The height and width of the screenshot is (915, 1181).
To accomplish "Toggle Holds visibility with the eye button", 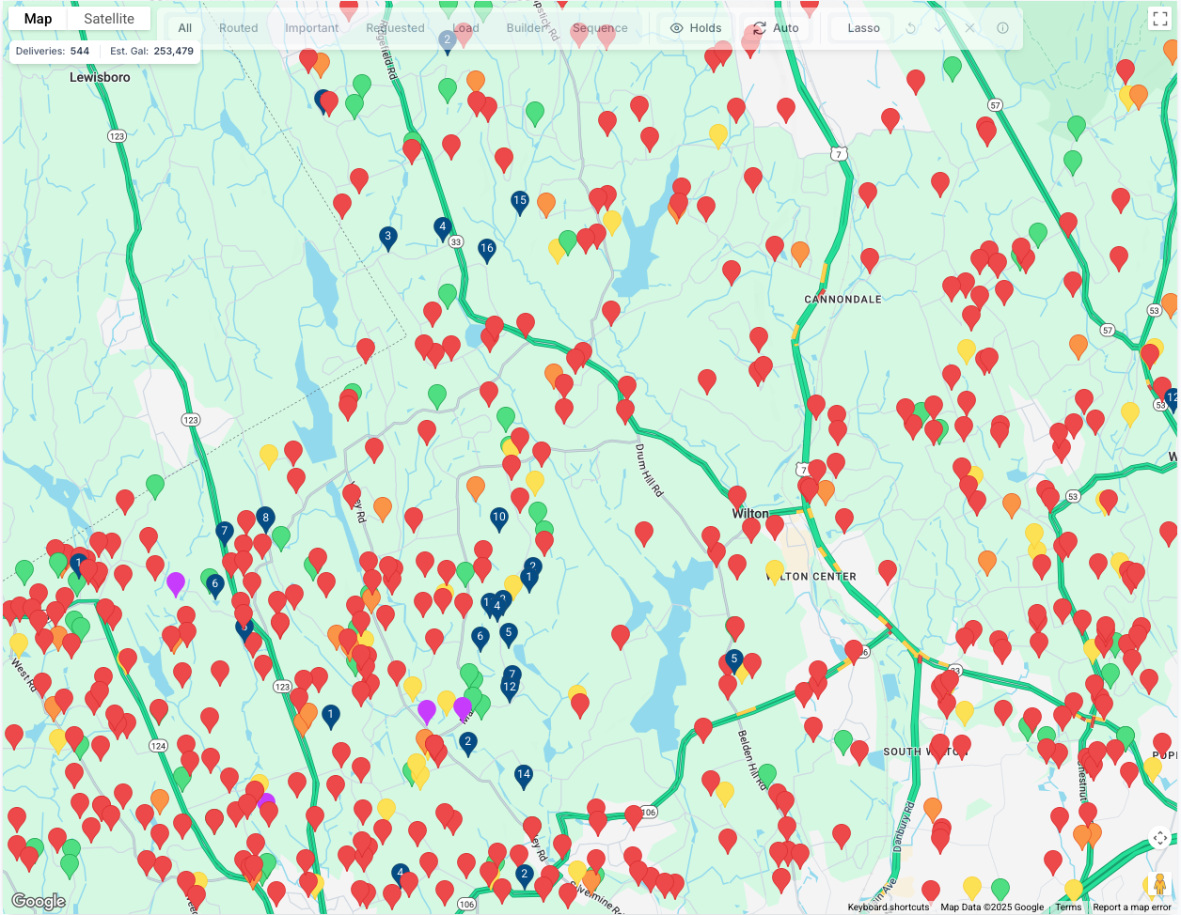I will [x=696, y=28].
